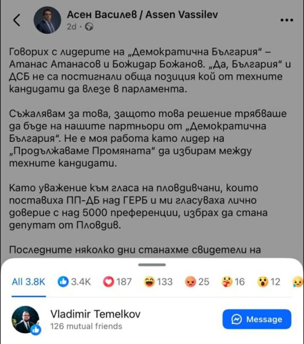304x344 pixels.
Task: Tap the back arrow
Action: [x=17, y=20]
